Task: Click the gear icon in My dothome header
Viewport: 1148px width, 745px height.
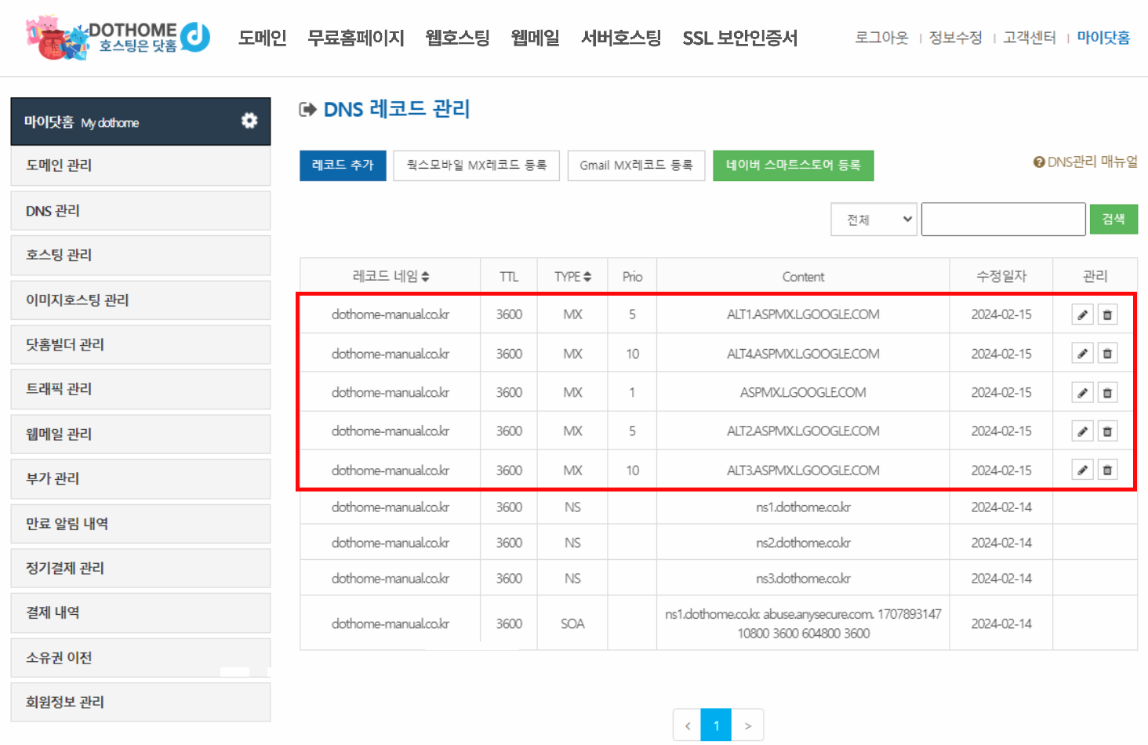Action: point(249,121)
